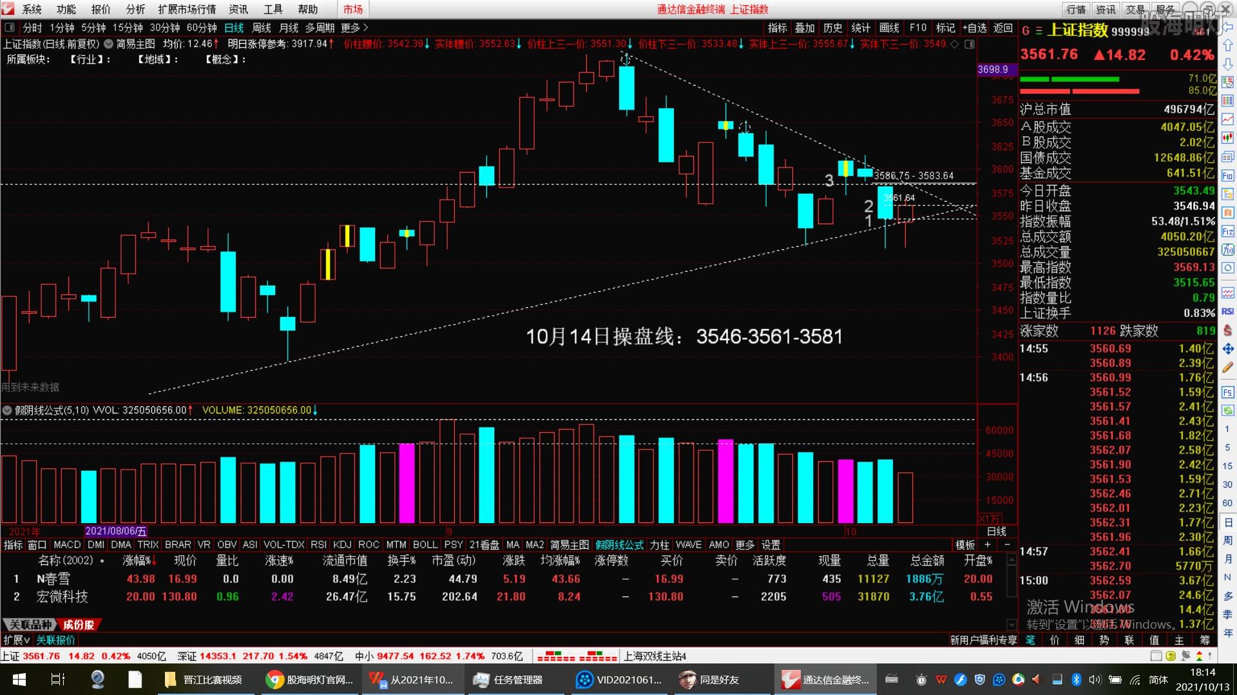Switch to candlestick chart icon in sidebar
This screenshot has width=1237, height=695.
[1227, 138]
